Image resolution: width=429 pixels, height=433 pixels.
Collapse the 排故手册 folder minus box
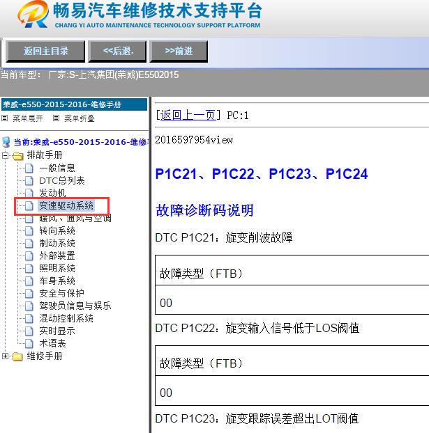(5, 155)
